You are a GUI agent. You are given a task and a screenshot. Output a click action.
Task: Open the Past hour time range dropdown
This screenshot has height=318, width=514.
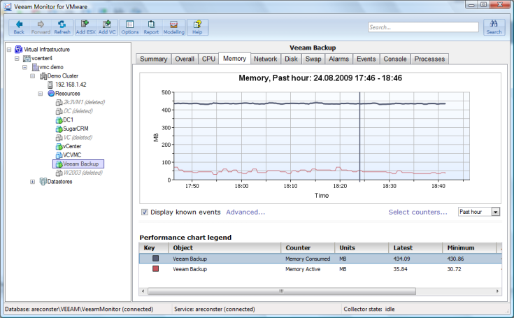click(496, 212)
